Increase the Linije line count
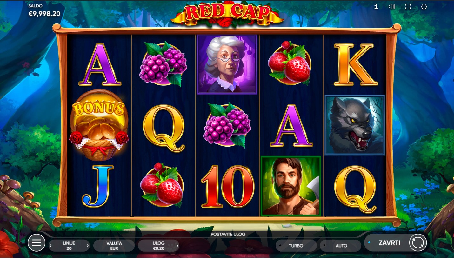This screenshot has height=258, width=454. (x=88, y=246)
